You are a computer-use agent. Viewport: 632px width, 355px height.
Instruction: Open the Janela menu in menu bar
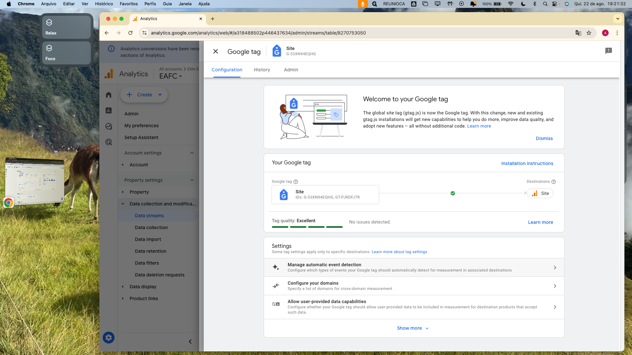tap(185, 4)
